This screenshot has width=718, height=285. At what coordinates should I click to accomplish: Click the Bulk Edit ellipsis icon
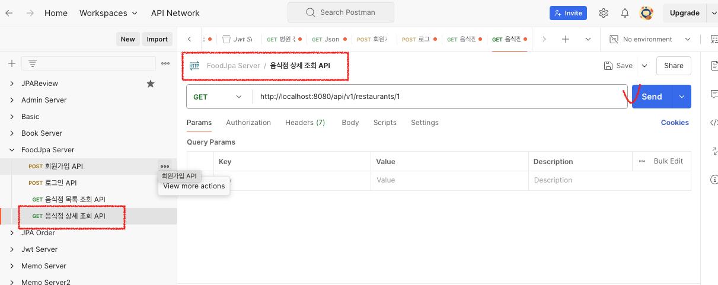(x=642, y=161)
